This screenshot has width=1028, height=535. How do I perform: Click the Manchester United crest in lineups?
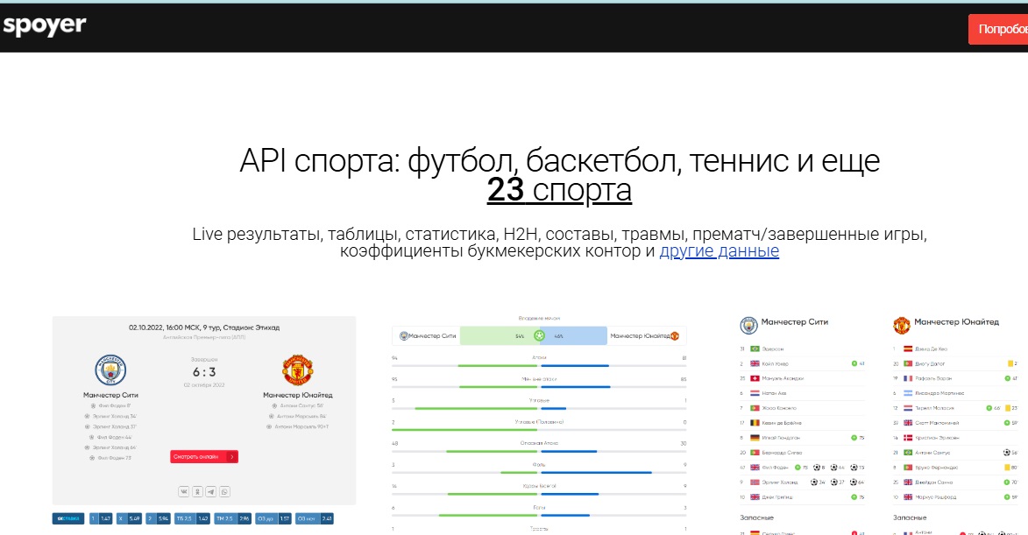(x=902, y=325)
